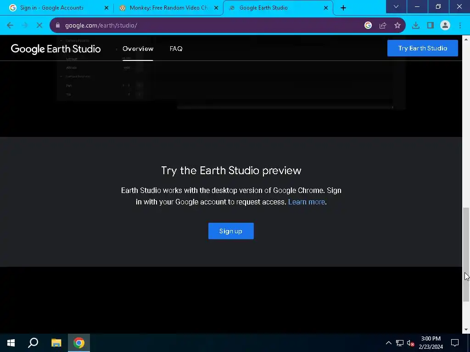Click the browser back arrow

coord(10,26)
